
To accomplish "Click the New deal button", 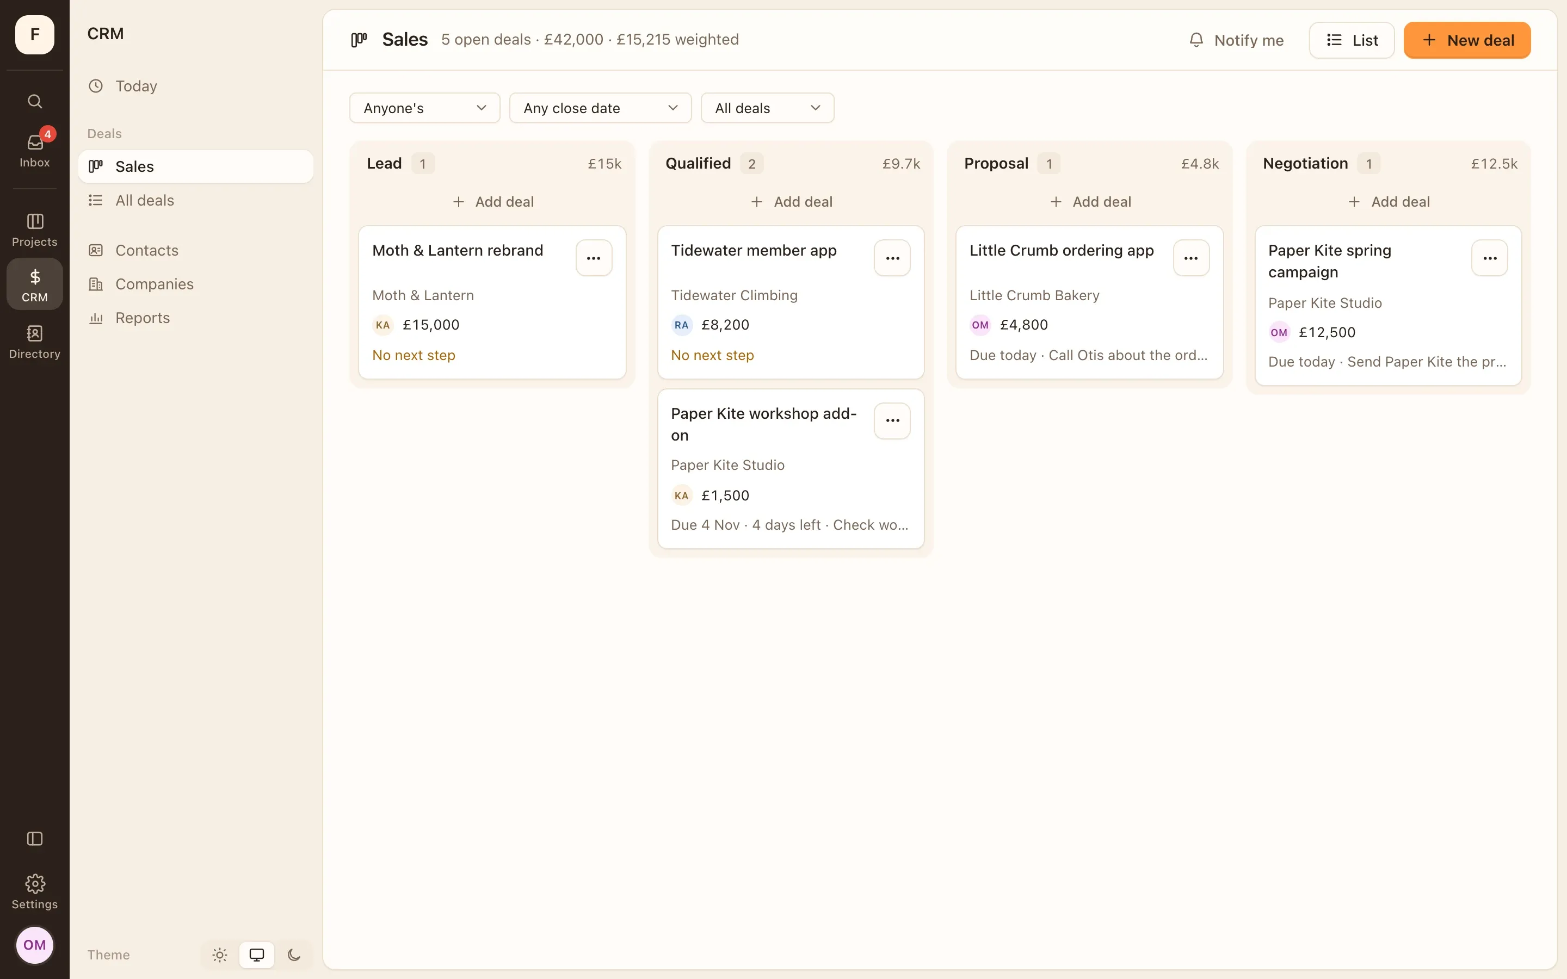I will click(x=1467, y=40).
